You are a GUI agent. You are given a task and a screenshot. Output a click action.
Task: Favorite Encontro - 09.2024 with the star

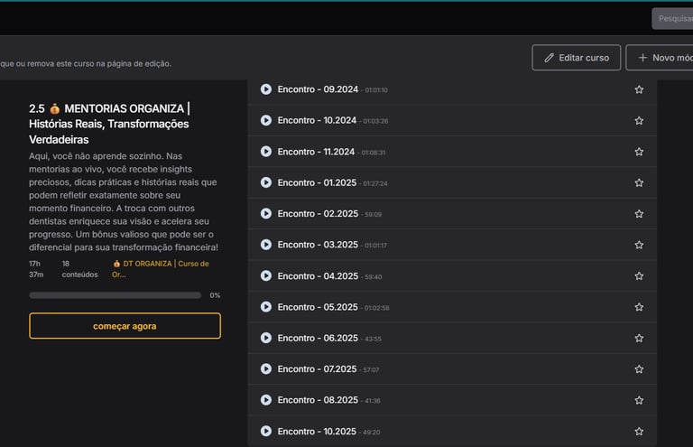pyautogui.click(x=639, y=89)
